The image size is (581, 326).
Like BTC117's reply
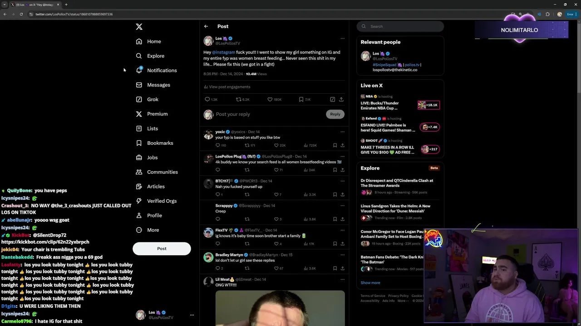pos(276,194)
